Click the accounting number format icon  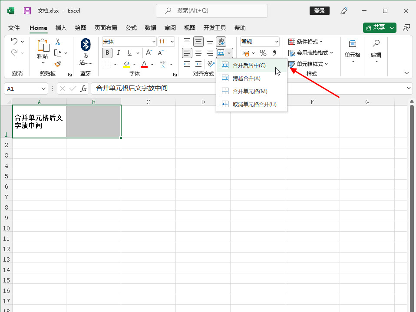pos(245,53)
